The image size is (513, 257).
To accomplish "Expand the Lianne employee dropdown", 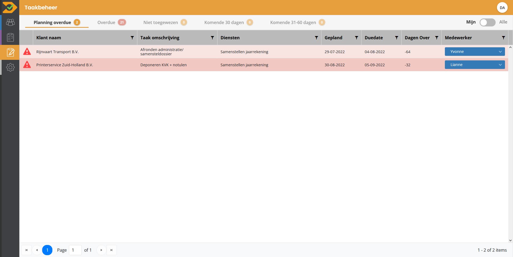I will 475,65.
